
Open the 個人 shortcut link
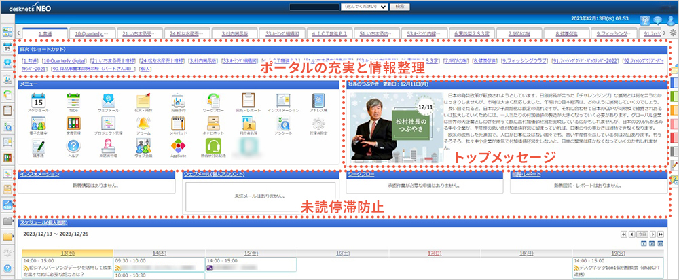pos(145,69)
